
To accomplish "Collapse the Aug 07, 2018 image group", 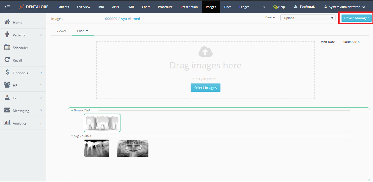I will (72, 136).
